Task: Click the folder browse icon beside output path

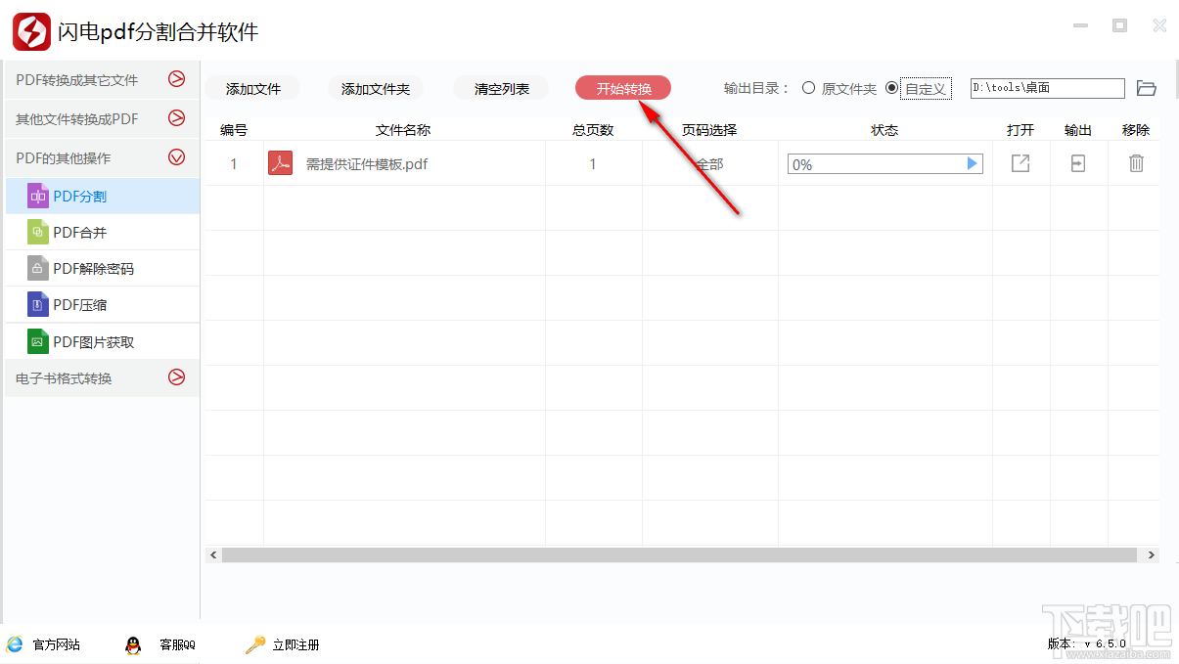Action: coord(1146,88)
